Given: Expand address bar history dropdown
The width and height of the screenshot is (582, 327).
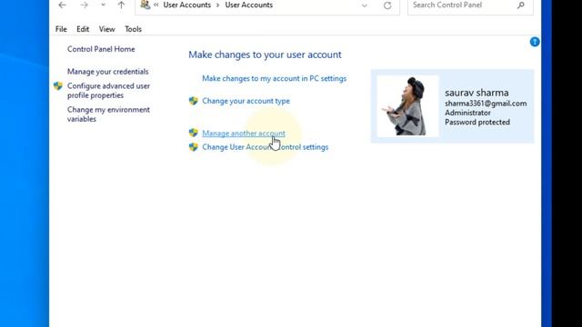Looking at the screenshot, I should pos(365,5).
